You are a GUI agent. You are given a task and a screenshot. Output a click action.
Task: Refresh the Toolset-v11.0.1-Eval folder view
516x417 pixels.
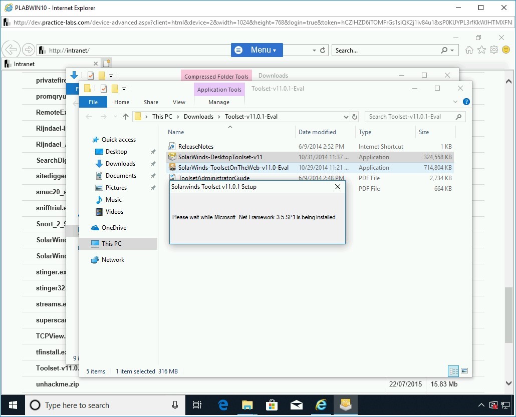[355, 117]
